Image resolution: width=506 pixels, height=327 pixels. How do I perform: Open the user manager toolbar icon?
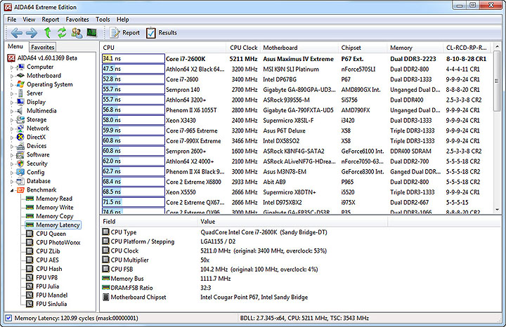[x=77, y=32]
